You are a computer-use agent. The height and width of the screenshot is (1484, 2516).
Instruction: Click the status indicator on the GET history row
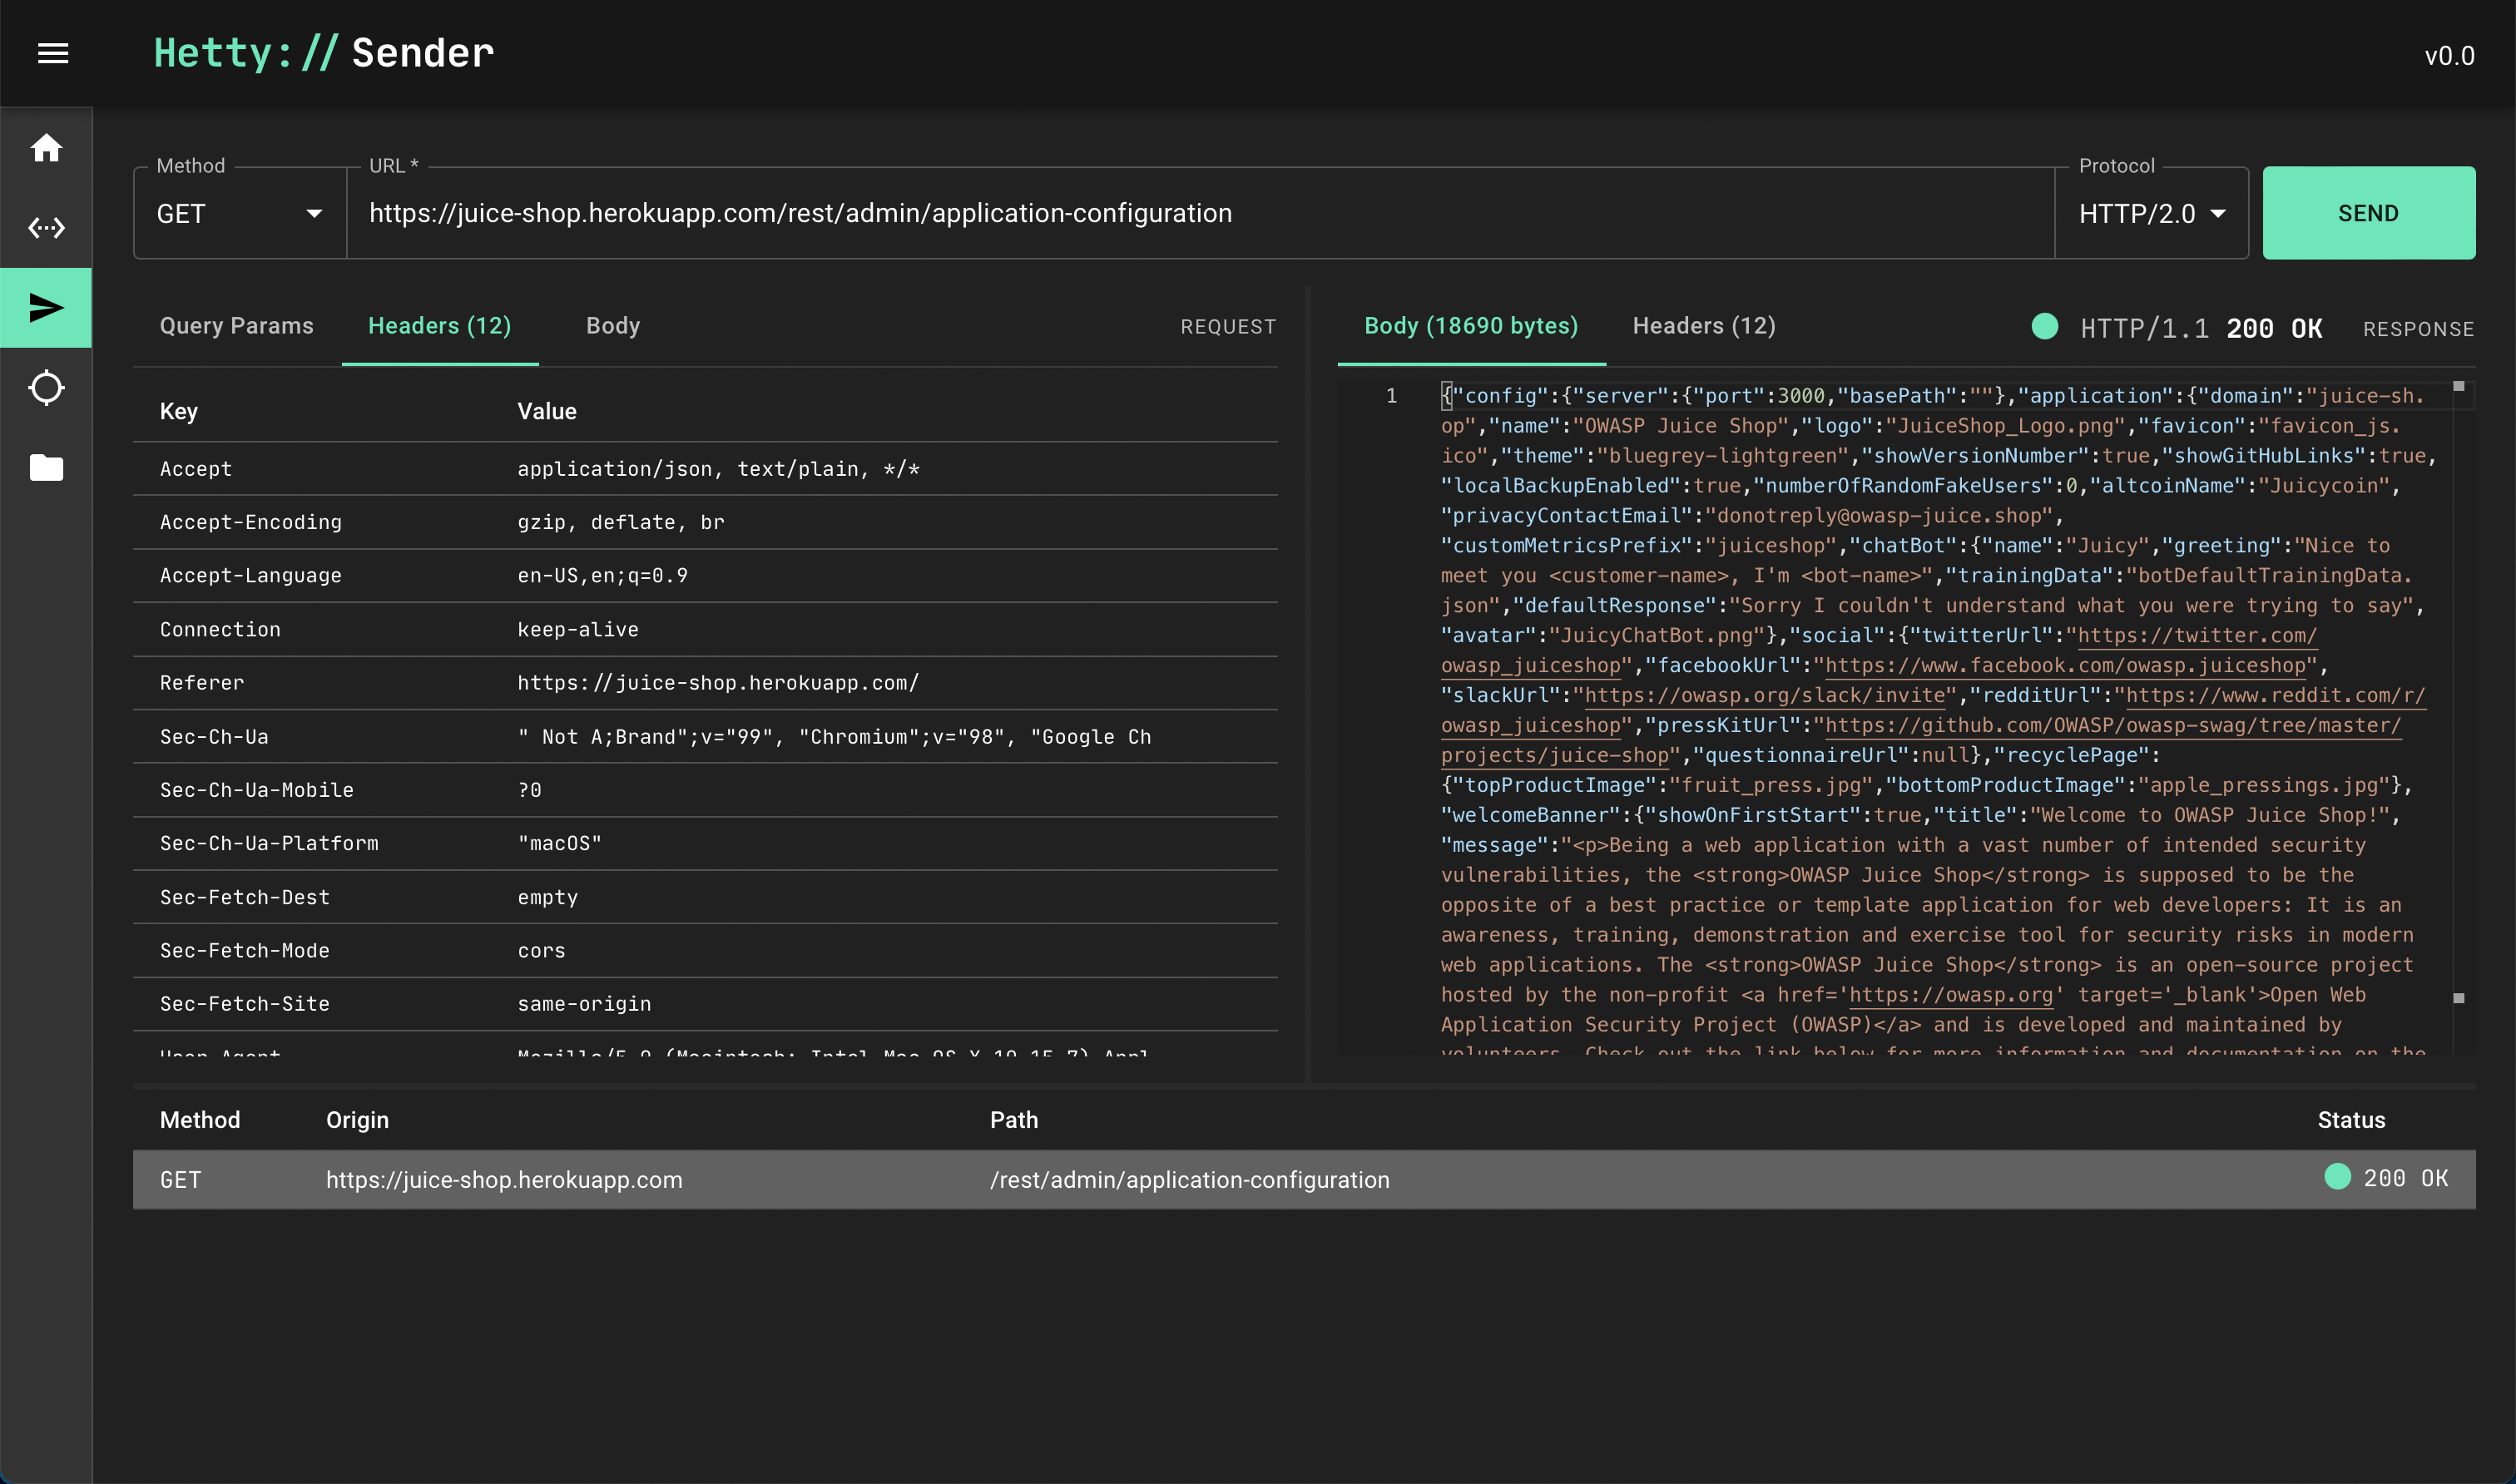[x=2337, y=1178]
